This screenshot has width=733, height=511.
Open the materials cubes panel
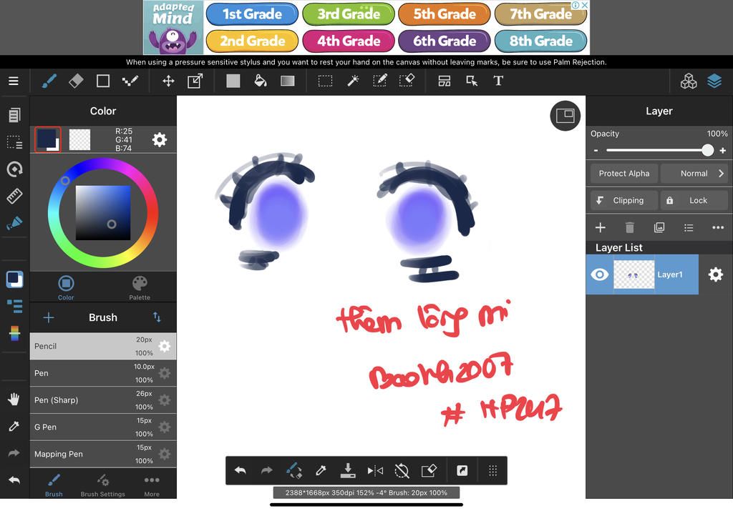688,81
